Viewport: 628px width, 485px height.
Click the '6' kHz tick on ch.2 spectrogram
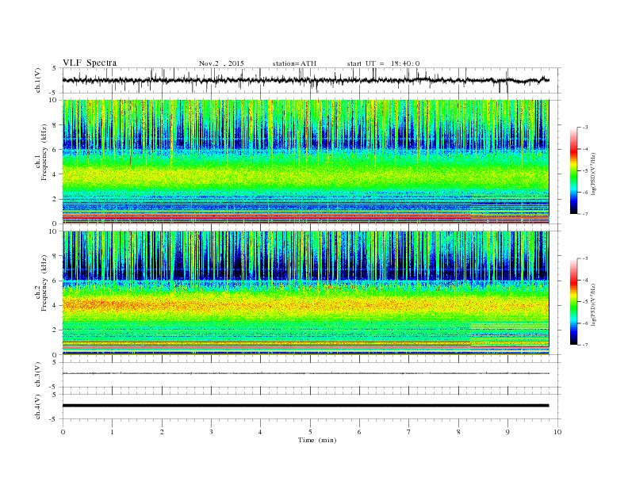pyautogui.click(x=55, y=281)
